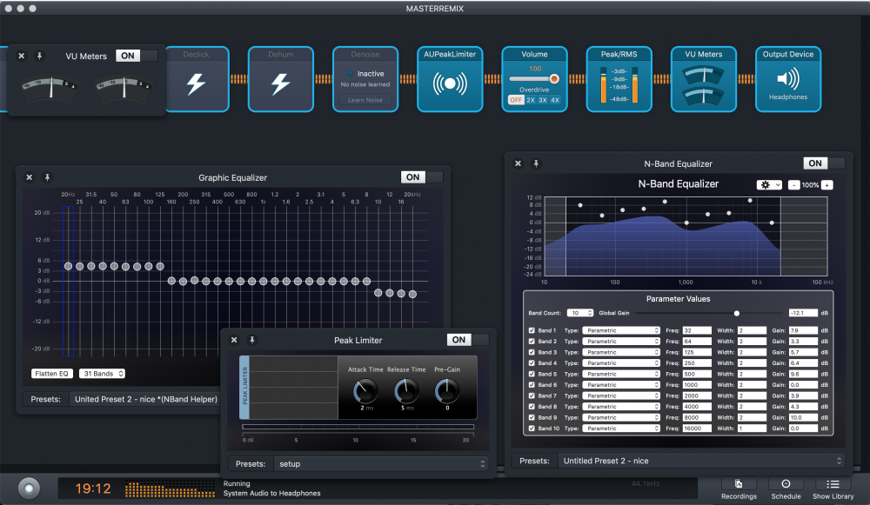Toggle the N-Band Equalizer ON switch
This screenshot has width=870, height=505.
tap(824, 163)
